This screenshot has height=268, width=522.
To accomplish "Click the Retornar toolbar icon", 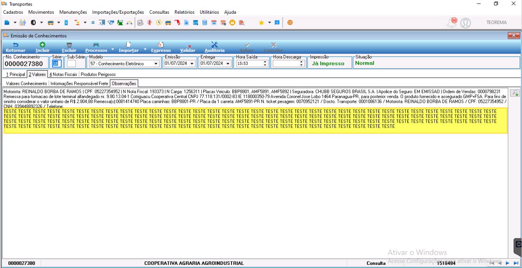I will tap(15, 47).
